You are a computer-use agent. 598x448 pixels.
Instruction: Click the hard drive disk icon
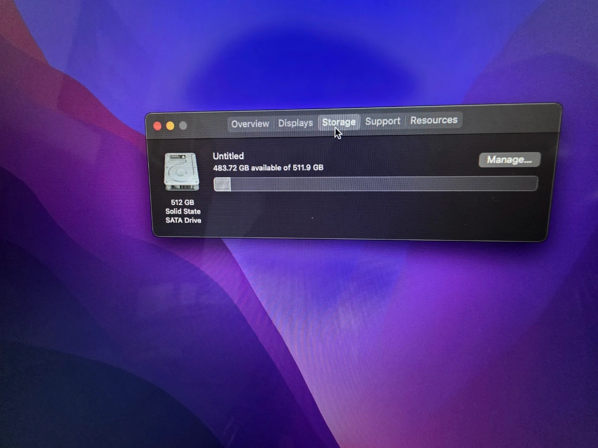pyautogui.click(x=181, y=172)
